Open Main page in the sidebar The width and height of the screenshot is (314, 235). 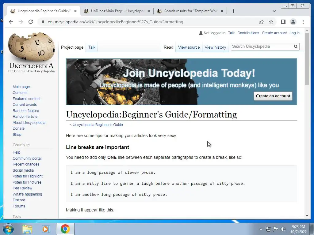click(x=21, y=87)
